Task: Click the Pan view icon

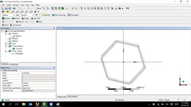Action: 85,8
